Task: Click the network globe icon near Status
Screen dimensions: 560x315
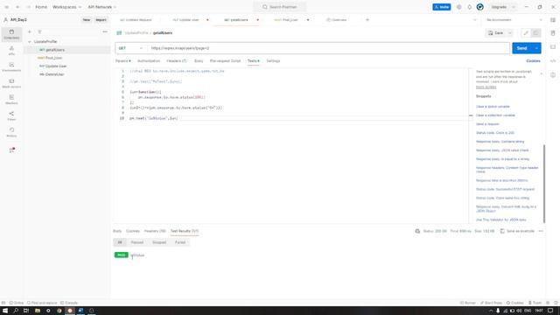Action: coord(417,231)
